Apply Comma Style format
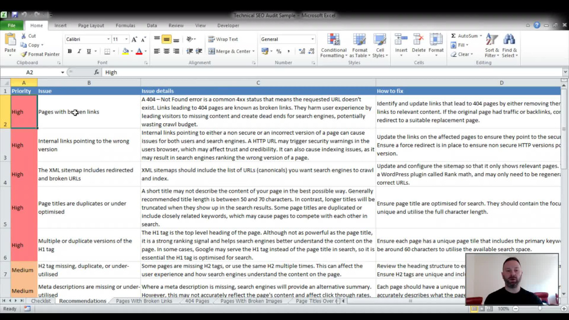 tap(288, 52)
